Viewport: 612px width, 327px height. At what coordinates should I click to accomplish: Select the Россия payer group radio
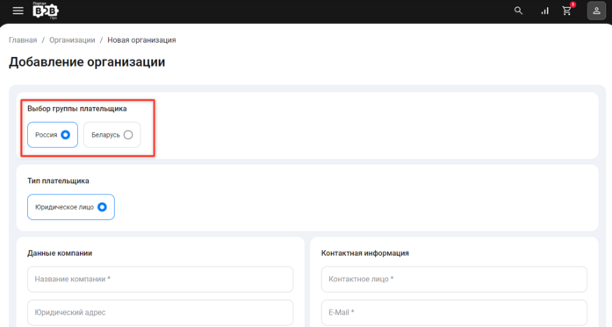[53, 135]
